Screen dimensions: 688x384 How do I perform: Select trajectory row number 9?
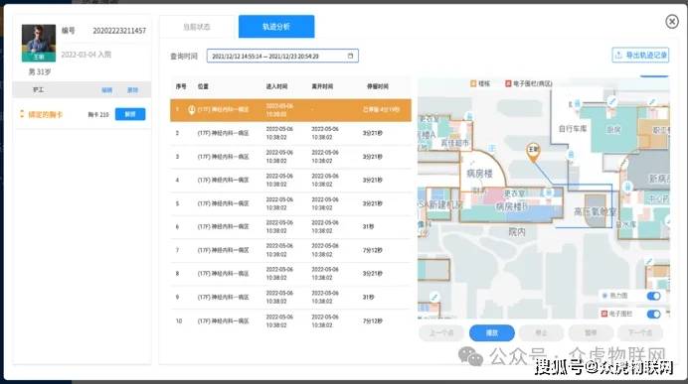coord(291,298)
